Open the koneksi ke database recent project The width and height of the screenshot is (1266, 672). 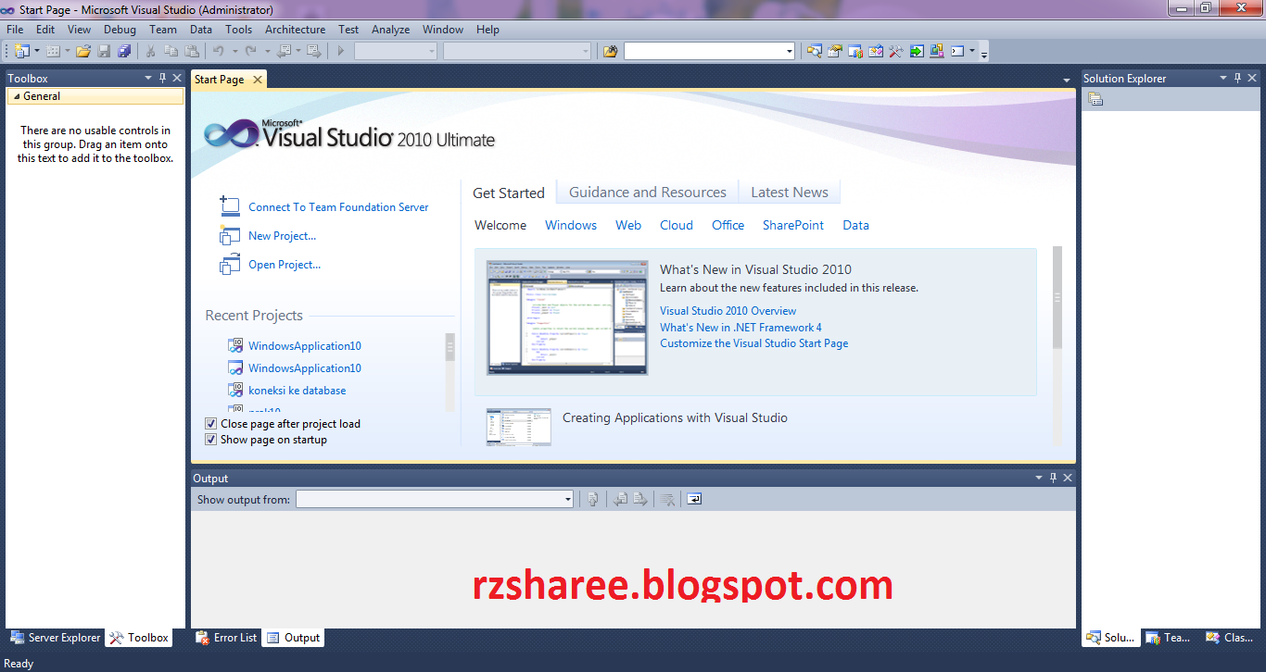pos(297,390)
